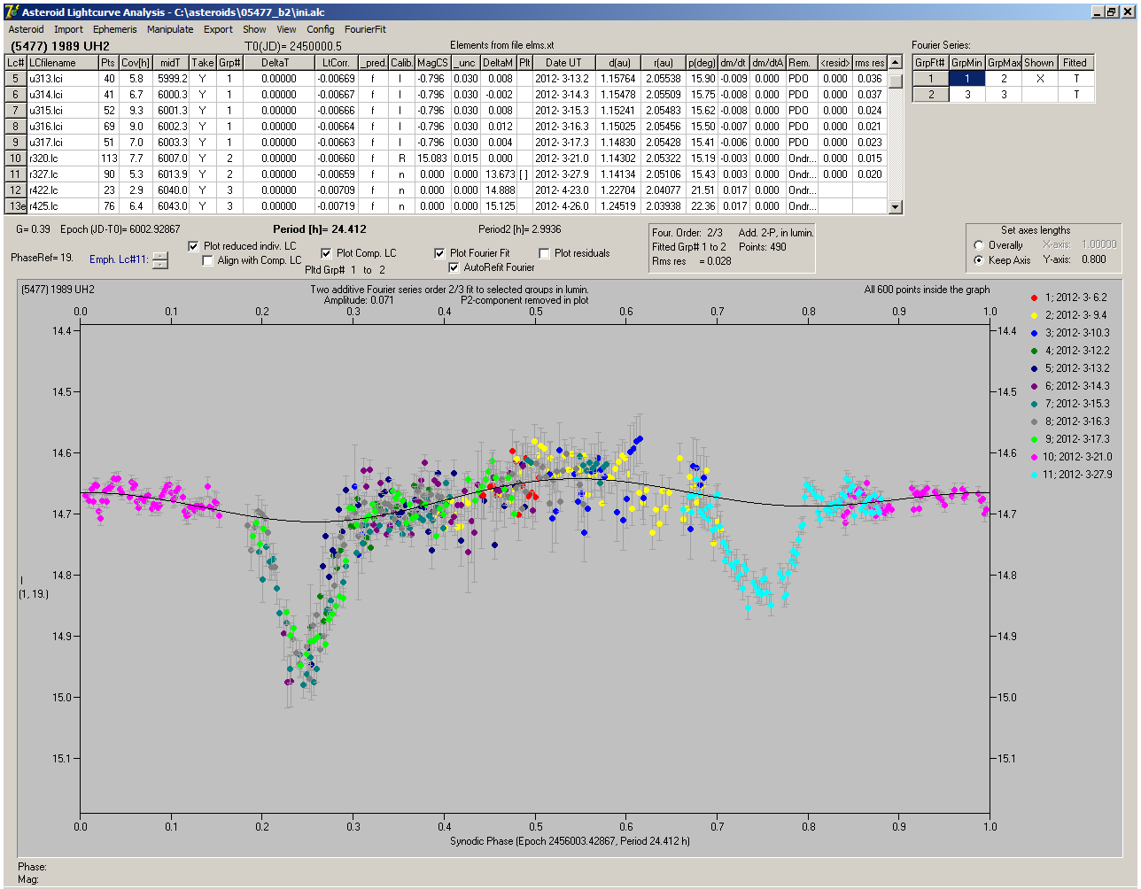Click Fitted T cell of series 2
Viewport: 1141px width, 889px height.
coord(1075,95)
